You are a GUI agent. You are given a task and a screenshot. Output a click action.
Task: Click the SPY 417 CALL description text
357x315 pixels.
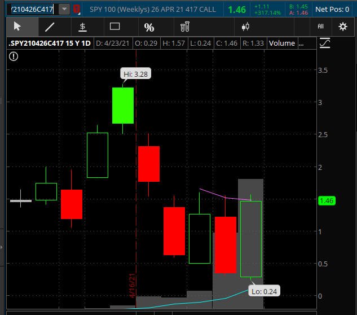pos(152,10)
